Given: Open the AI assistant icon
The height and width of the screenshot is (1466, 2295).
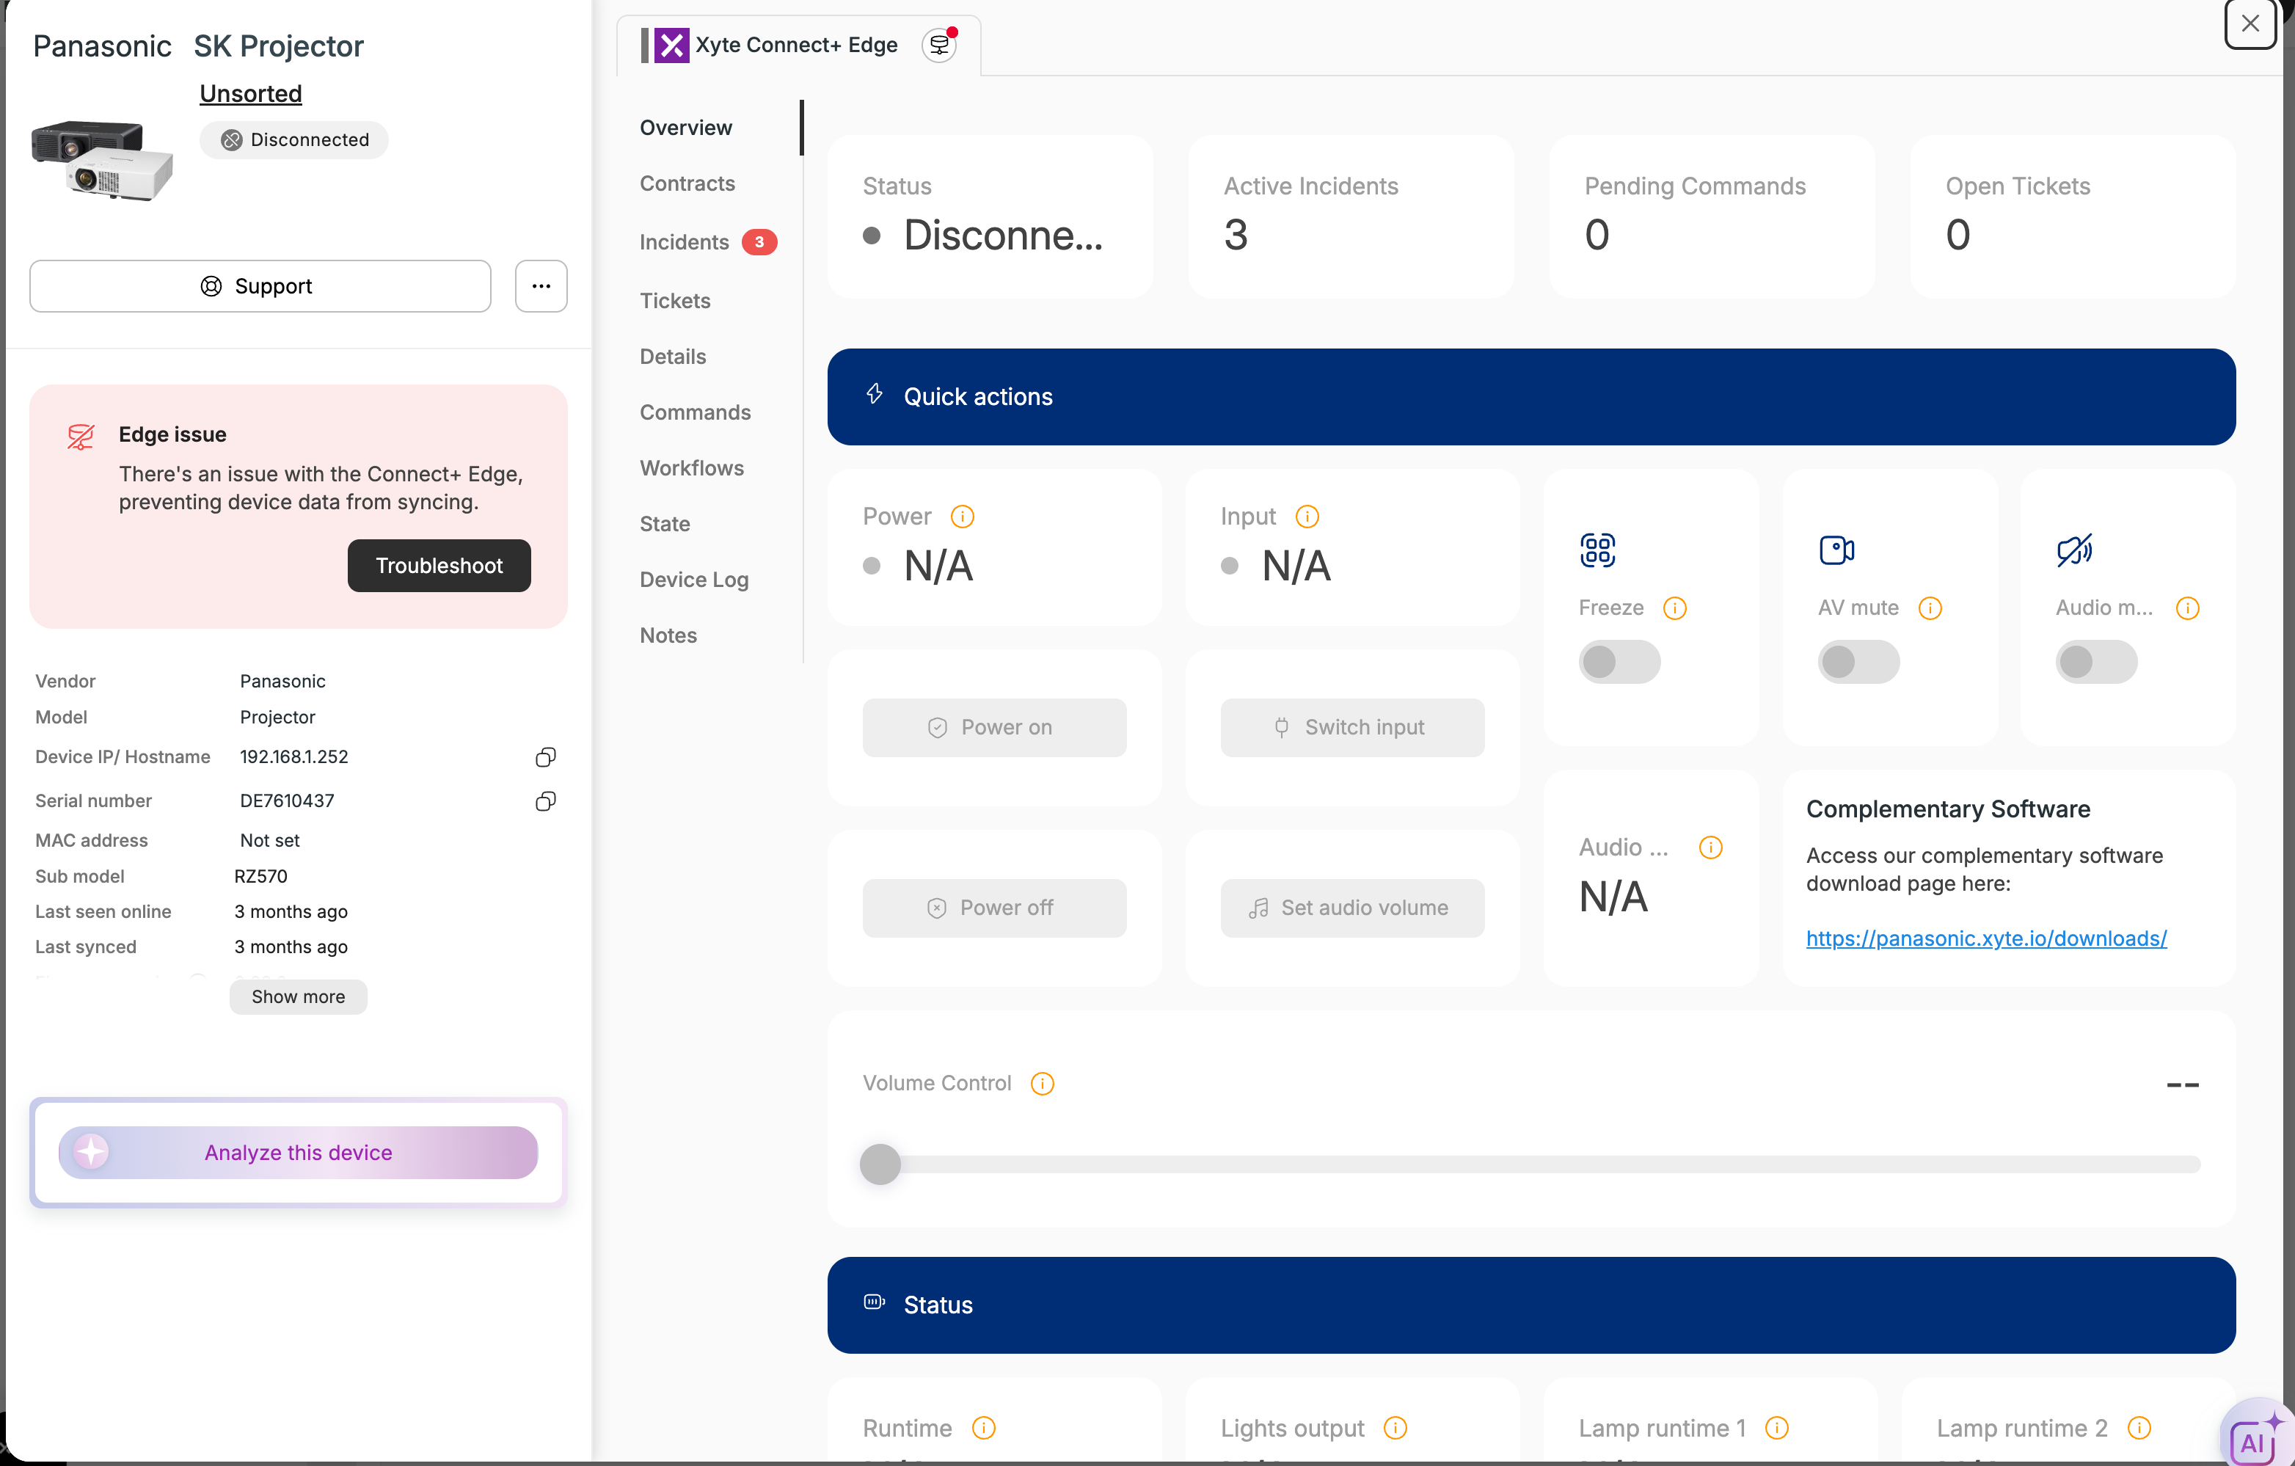Looking at the screenshot, I should [2255, 1435].
